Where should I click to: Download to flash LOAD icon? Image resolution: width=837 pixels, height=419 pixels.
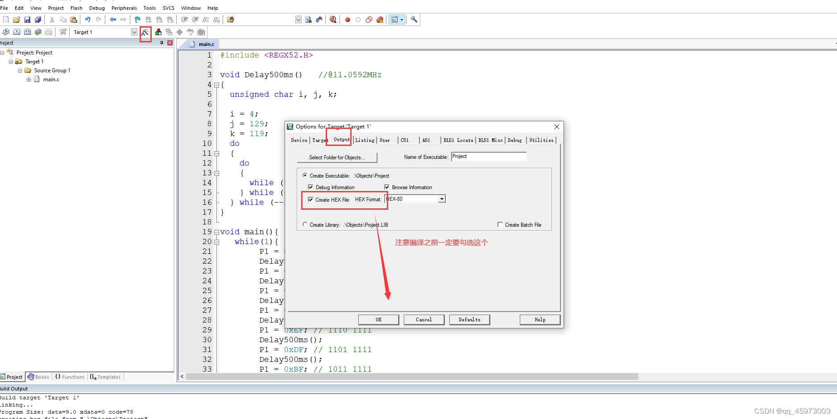pos(63,32)
